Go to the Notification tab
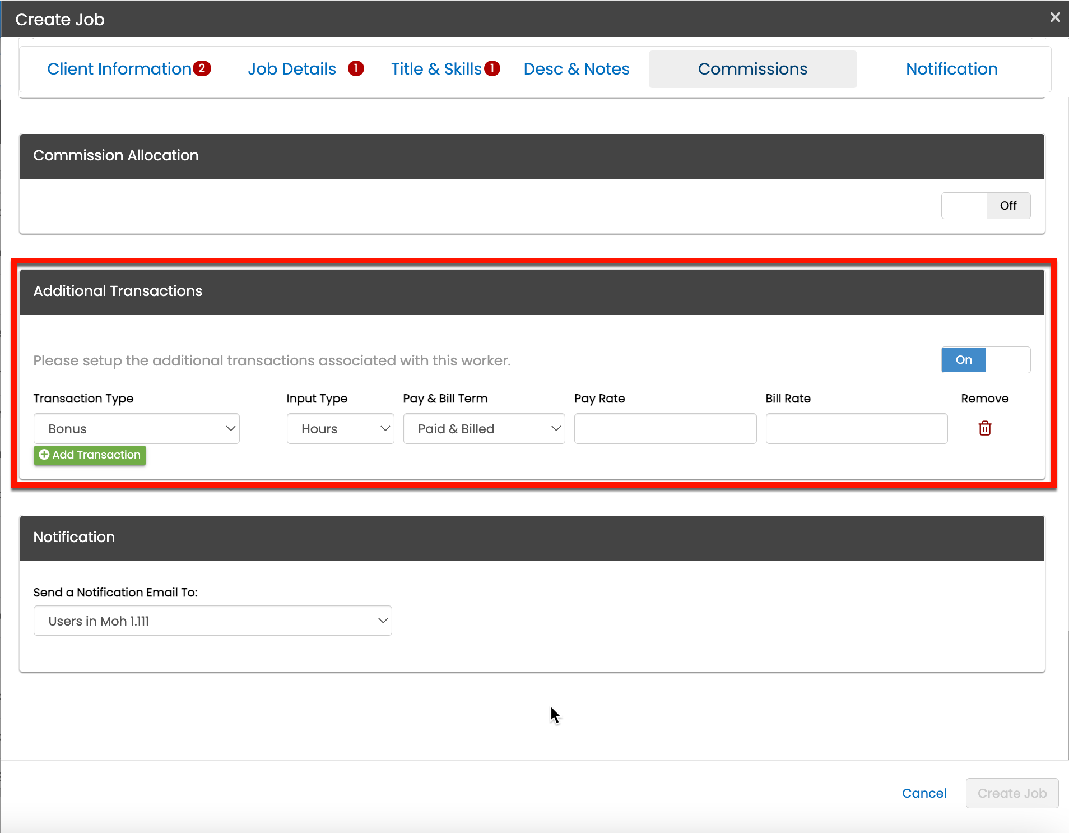 [x=952, y=69]
